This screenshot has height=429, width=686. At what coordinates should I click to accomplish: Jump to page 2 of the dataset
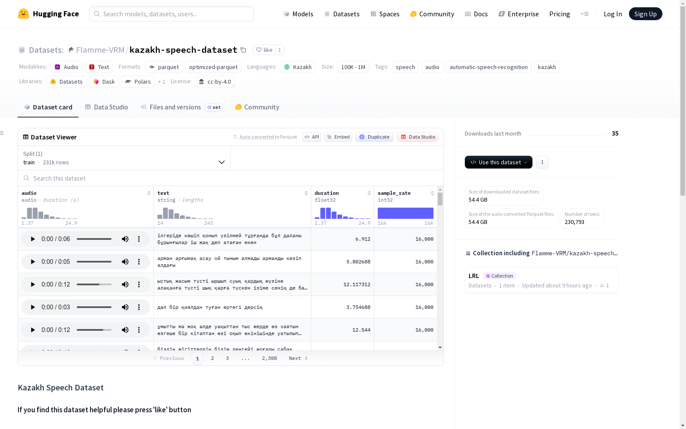212,358
